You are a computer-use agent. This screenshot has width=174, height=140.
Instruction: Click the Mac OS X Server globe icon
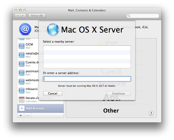click(x=53, y=29)
